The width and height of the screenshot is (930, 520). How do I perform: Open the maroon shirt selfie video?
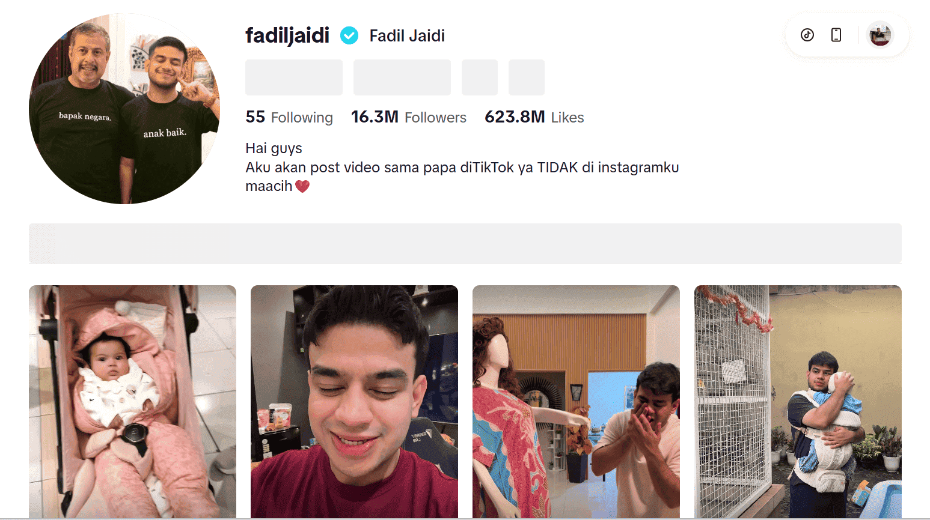pos(354,402)
